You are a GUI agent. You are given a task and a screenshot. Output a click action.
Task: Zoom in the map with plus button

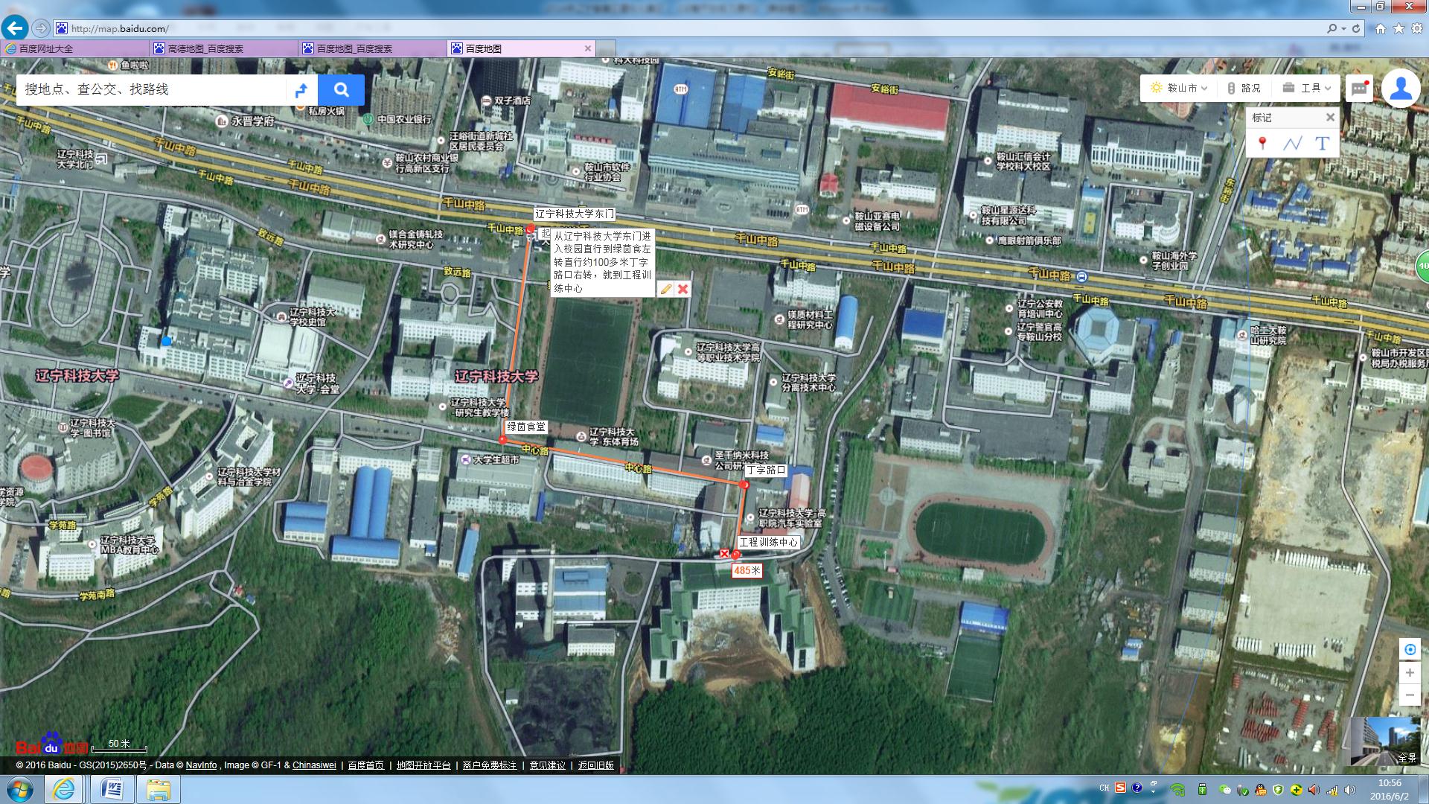(1410, 672)
